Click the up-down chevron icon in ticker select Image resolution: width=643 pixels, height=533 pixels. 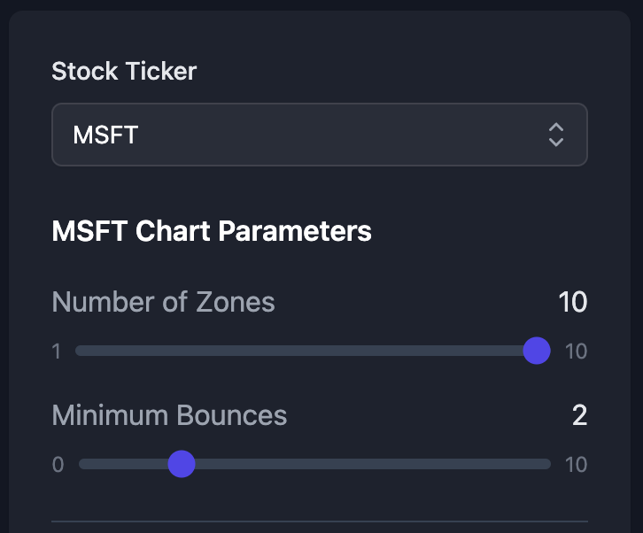coord(556,135)
